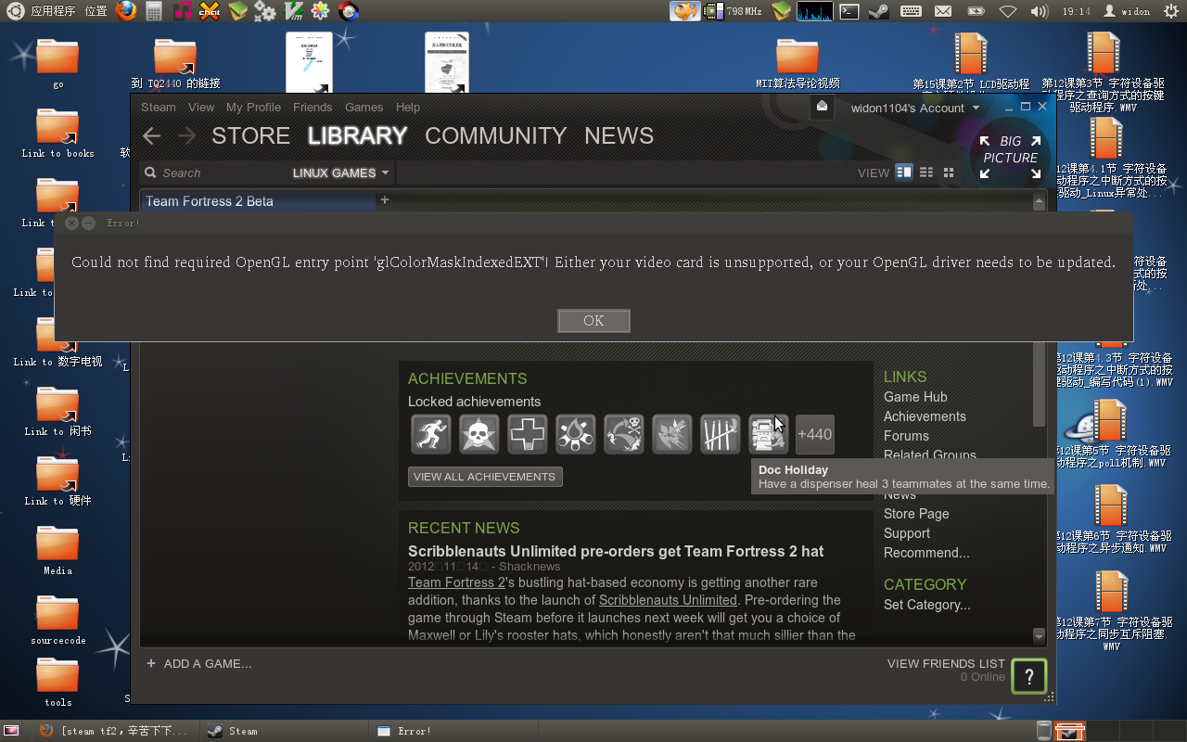Open Team Fortress 2 link in news text
This screenshot has height=742, width=1187.
456,582
